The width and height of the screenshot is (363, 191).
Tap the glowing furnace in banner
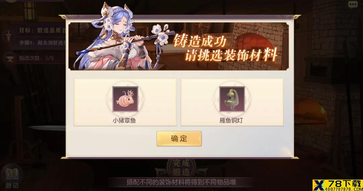click(x=253, y=43)
